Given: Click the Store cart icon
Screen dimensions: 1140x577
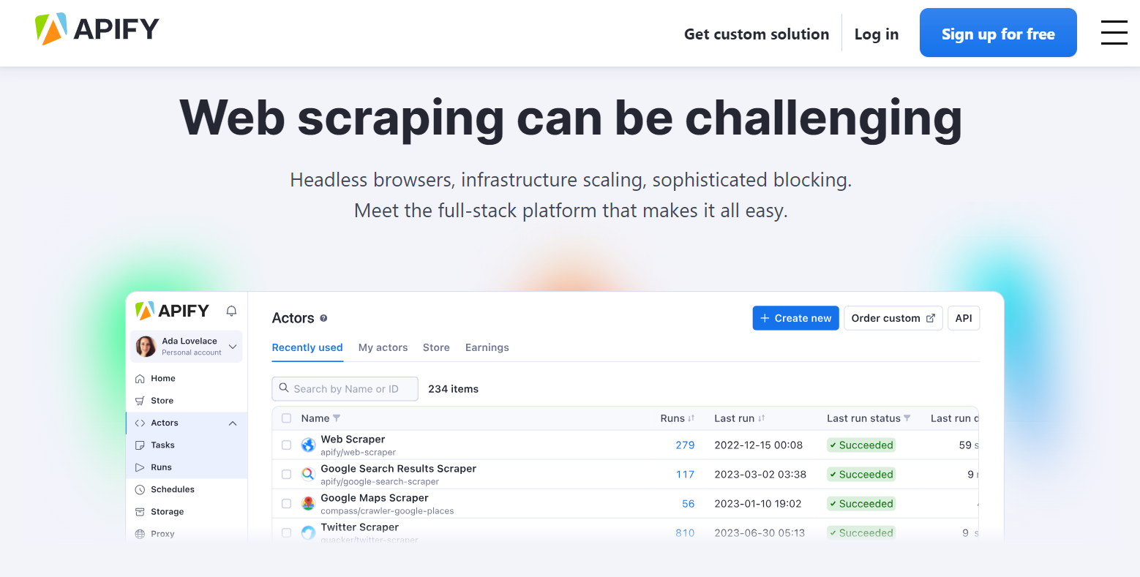Looking at the screenshot, I should point(140,401).
